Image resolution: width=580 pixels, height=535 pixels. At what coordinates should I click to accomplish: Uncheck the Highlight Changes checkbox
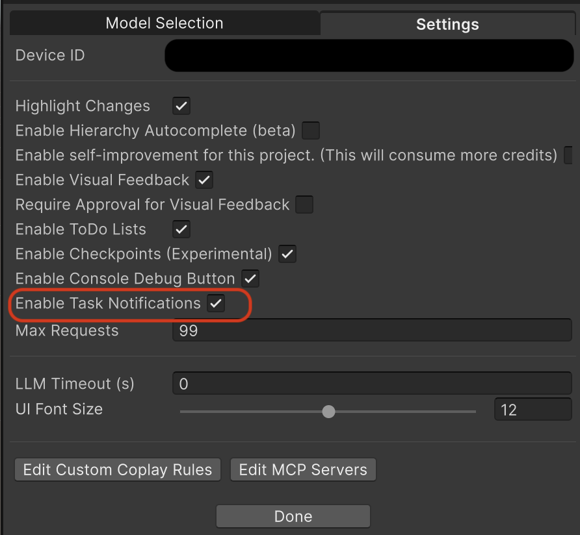181,106
